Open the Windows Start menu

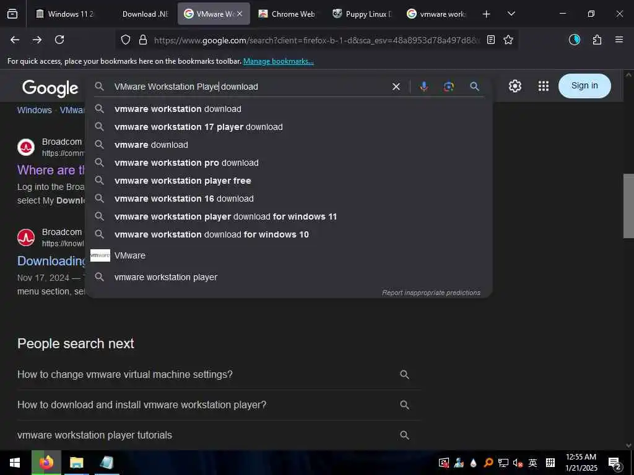[15, 463]
